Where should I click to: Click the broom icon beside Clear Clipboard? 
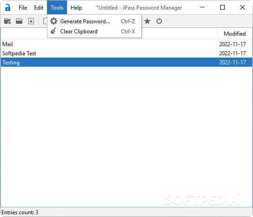[53, 31]
